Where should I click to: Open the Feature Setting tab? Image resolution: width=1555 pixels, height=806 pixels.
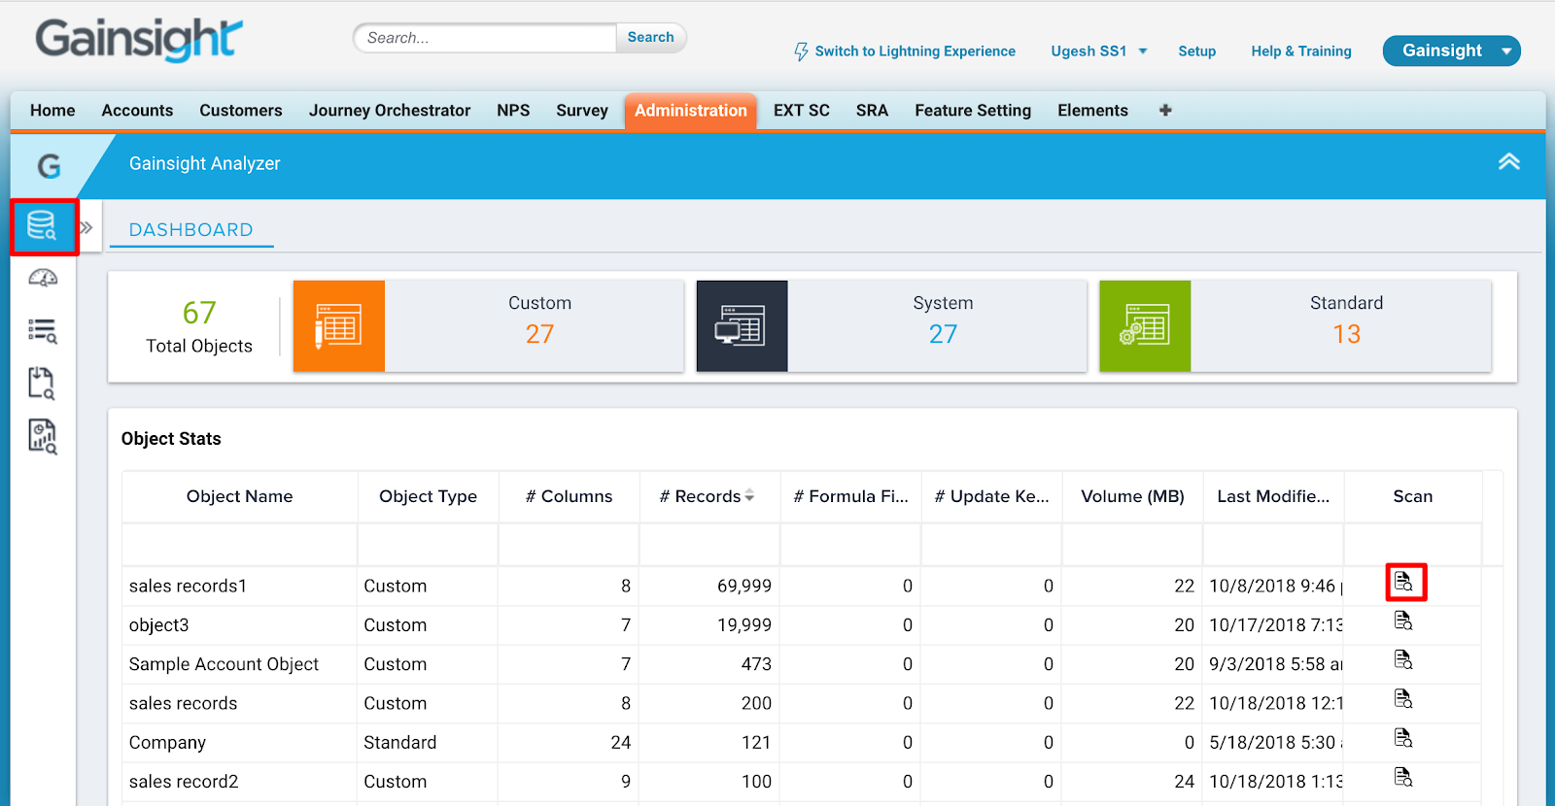pyautogui.click(x=973, y=111)
